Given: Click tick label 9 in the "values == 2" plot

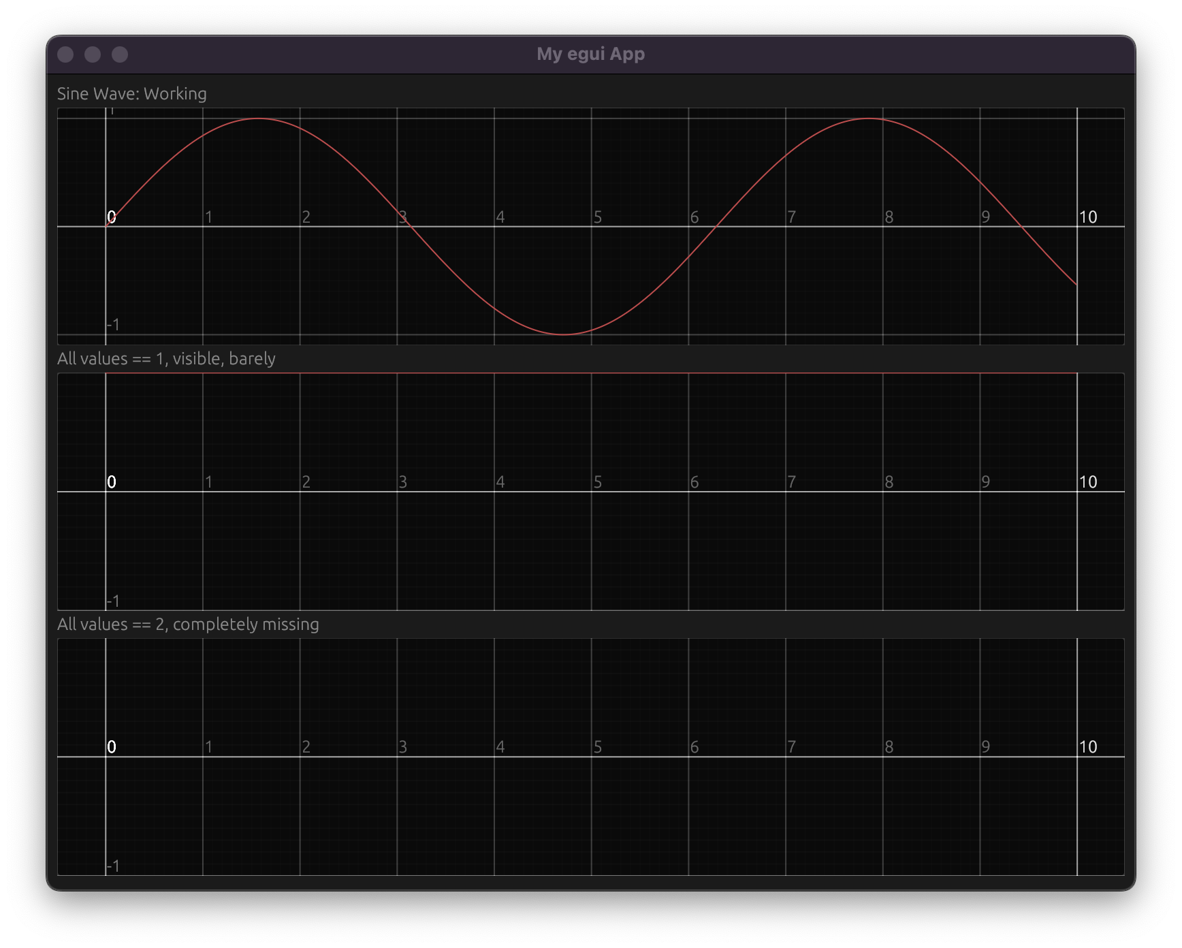Looking at the screenshot, I should coord(986,747).
